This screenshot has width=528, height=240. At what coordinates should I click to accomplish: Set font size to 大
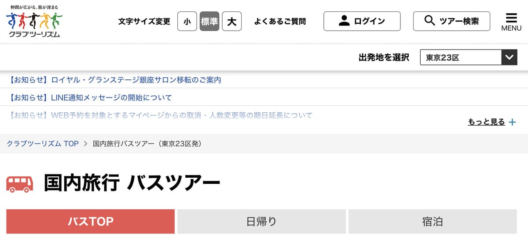tap(232, 21)
